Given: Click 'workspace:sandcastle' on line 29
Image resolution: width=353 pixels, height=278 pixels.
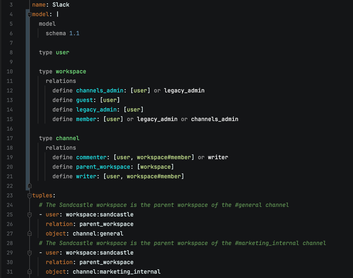Looking at the screenshot, I should [100, 253].
